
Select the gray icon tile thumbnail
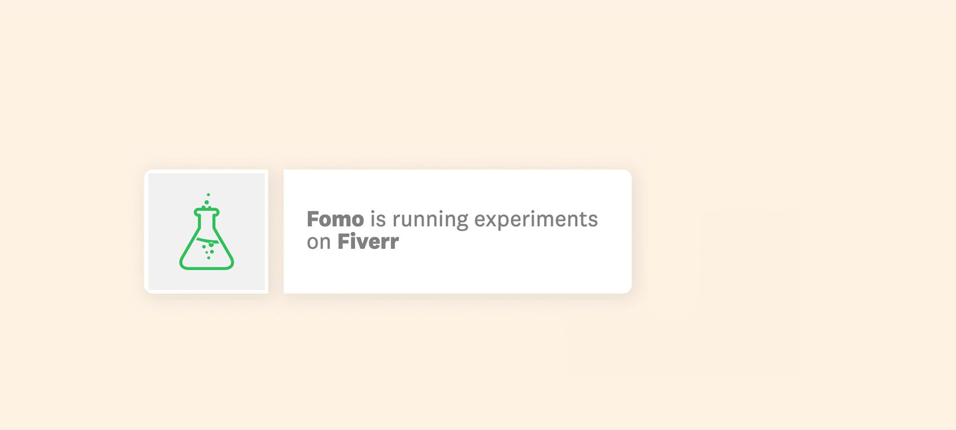coord(207,231)
